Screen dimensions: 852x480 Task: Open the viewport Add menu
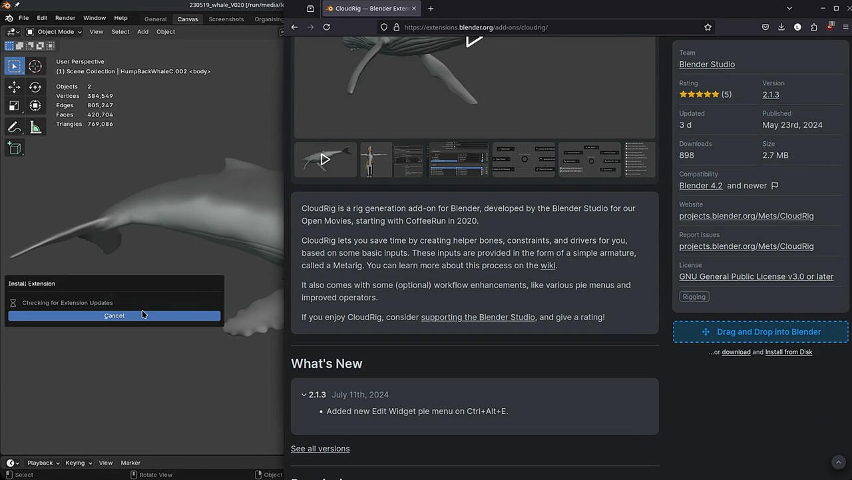tap(143, 31)
